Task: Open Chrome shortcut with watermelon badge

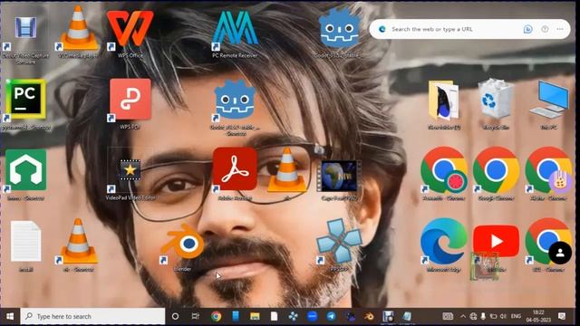Action: pyautogui.click(x=444, y=174)
